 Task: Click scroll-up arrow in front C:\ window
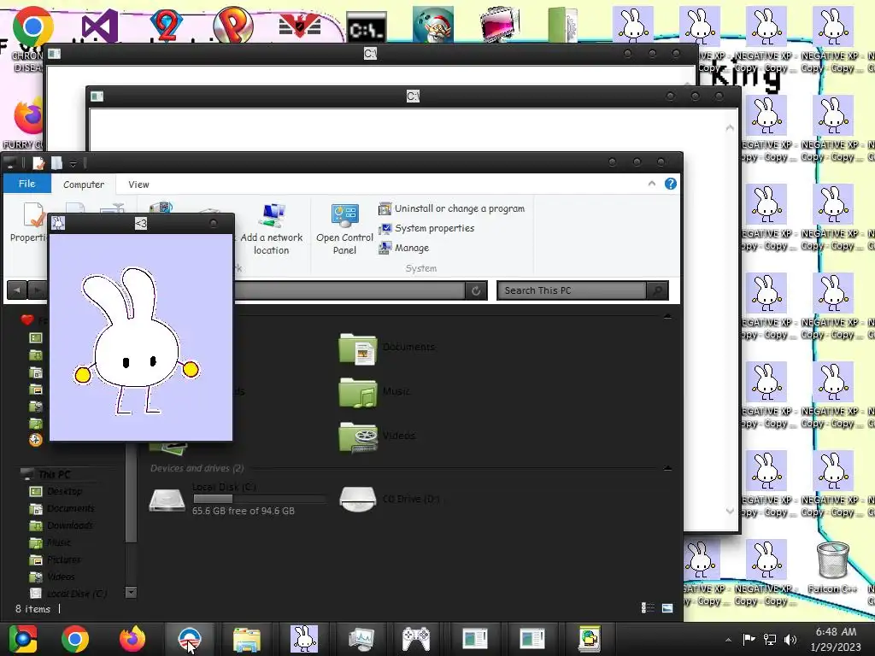(x=730, y=128)
